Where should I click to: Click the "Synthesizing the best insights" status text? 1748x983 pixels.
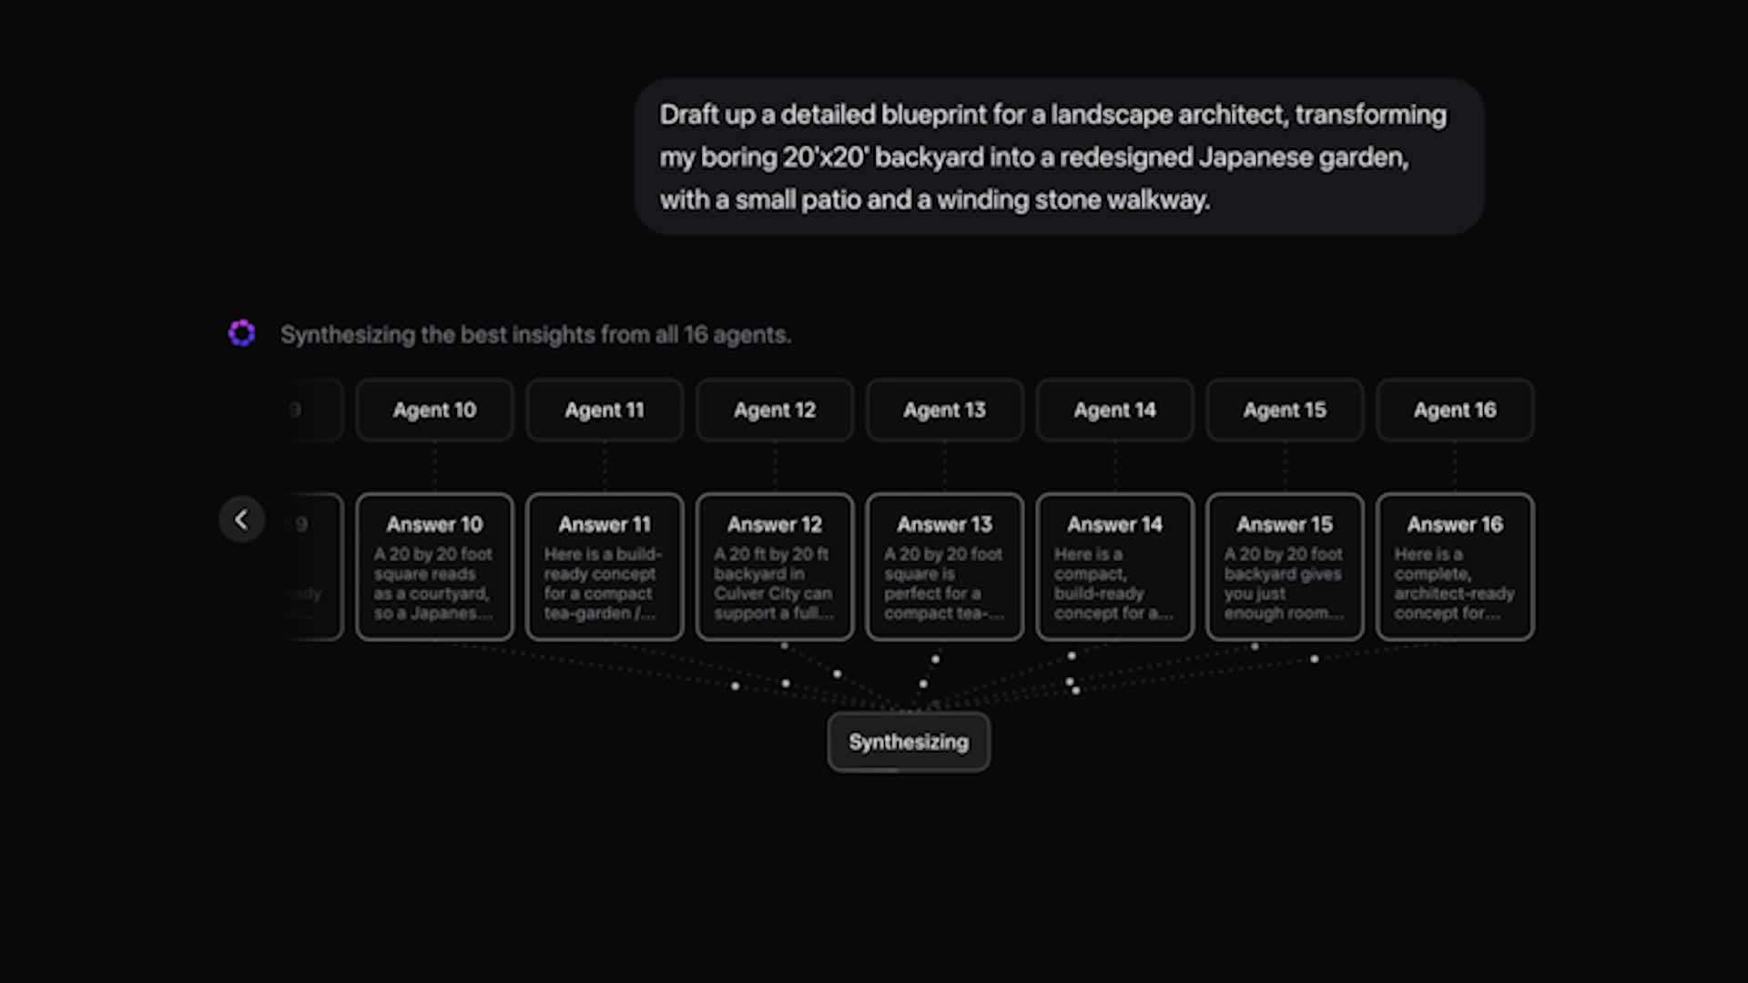[535, 335]
